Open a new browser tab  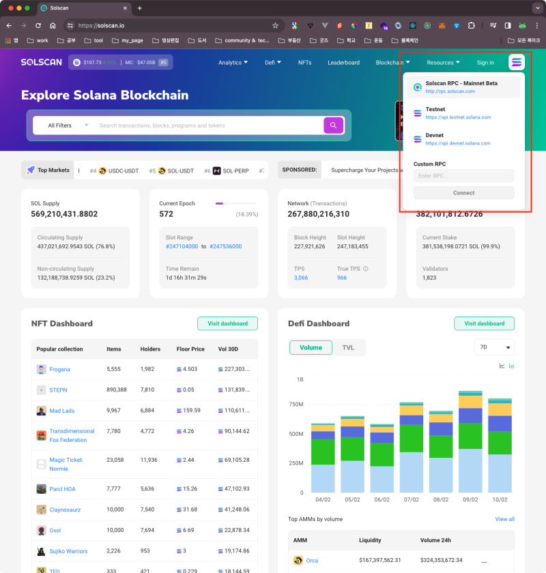pos(139,8)
